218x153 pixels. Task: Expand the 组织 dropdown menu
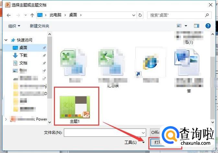tap(14, 26)
